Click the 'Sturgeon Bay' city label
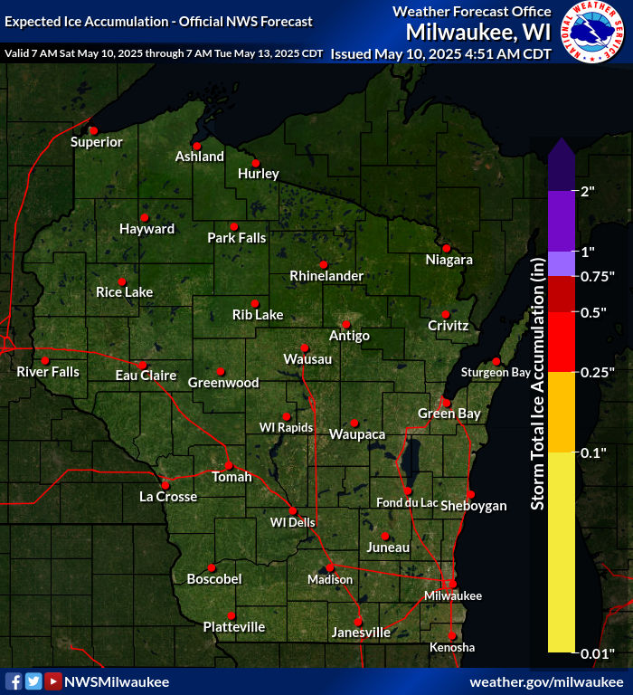 (496, 372)
